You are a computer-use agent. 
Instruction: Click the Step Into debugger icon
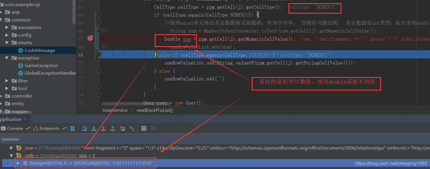pos(94,128)
